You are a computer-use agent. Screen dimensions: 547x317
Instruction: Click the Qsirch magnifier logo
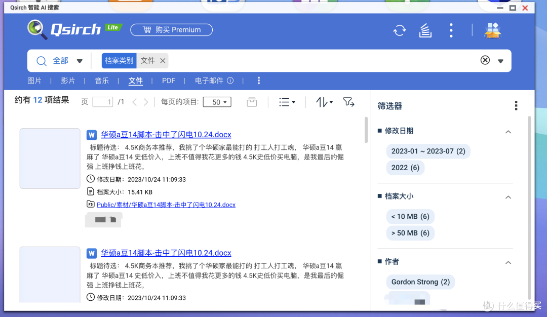click(37, 29)
